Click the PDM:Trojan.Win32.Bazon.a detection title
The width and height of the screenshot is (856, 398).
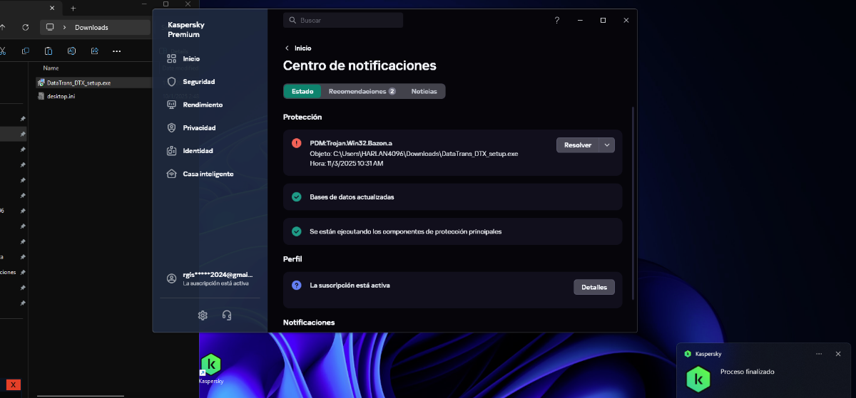[x=351, y=142]
